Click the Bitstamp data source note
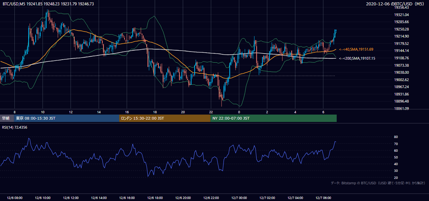The image size is (429, 201). 378,183
